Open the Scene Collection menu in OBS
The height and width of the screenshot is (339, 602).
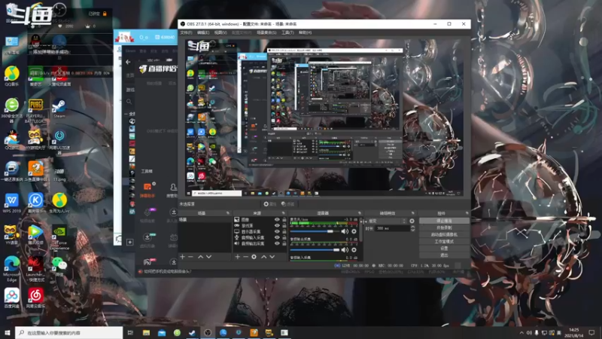[266, 32]
